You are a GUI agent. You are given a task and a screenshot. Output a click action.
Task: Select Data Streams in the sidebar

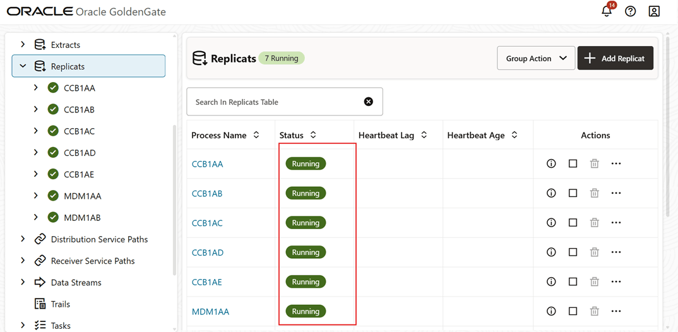[76, 282]
